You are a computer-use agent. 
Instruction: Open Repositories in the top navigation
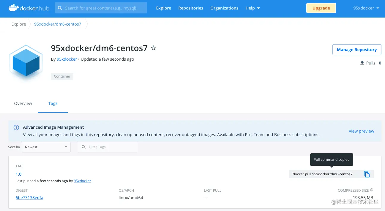click(191, 8)
